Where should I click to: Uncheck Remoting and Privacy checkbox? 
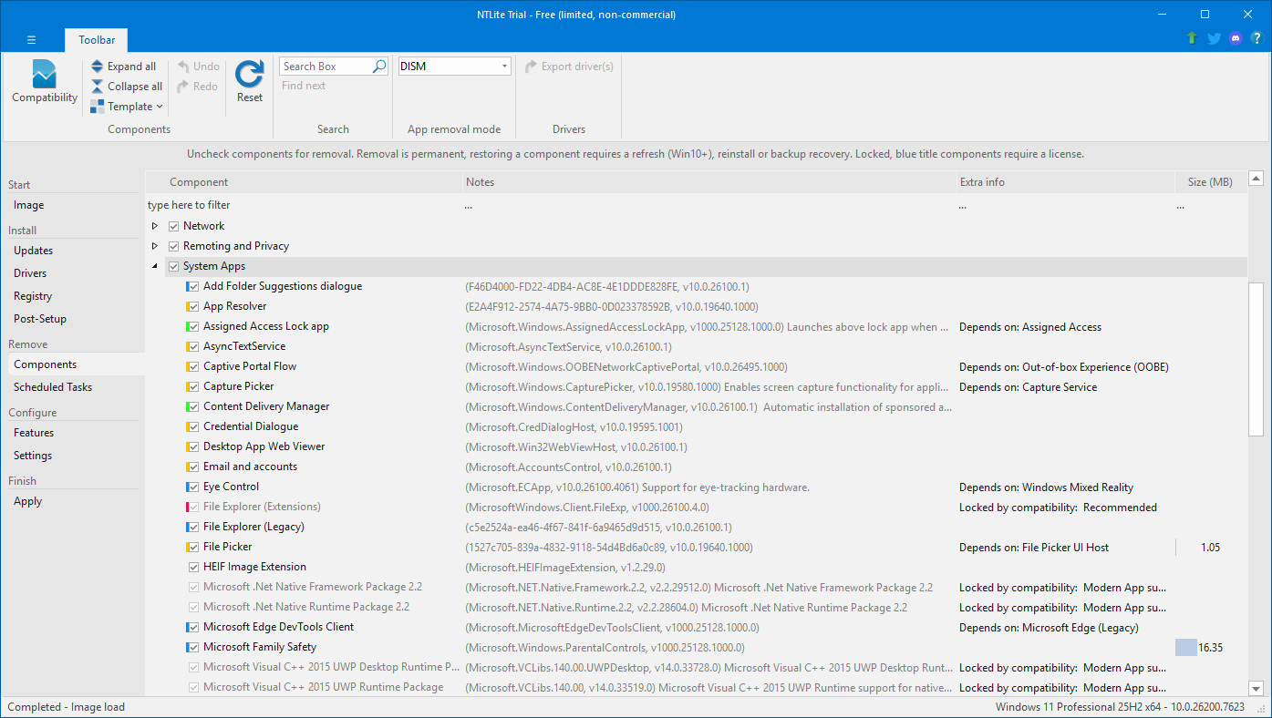click(174, 246)
